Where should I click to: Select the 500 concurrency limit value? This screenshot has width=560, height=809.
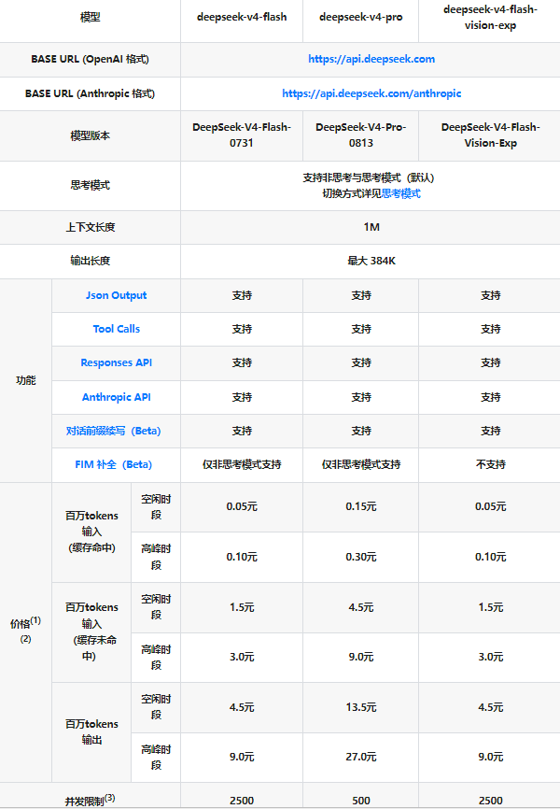[x=361, y=801]
